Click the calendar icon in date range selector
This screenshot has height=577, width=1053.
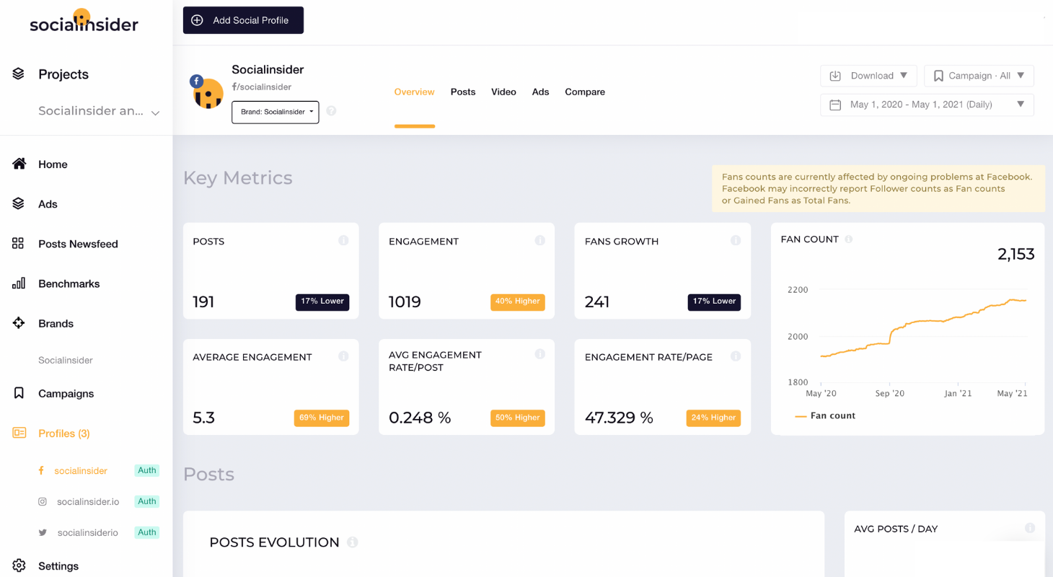click(835, 105)
